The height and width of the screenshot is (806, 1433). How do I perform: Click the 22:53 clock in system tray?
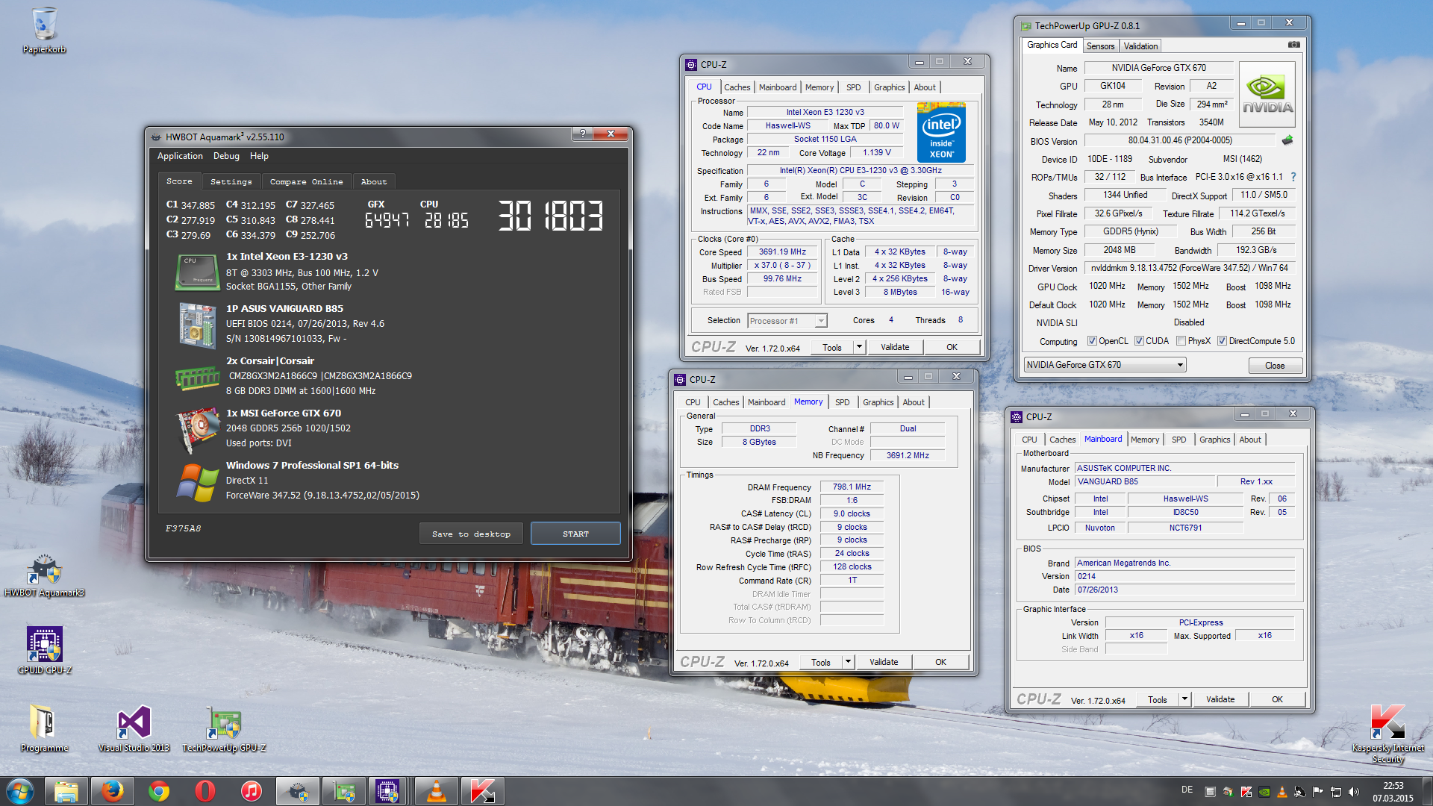(1393, 786)
